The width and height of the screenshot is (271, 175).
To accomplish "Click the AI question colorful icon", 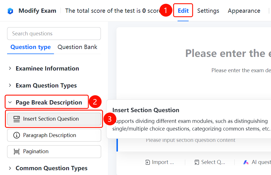I will click(x=246, y=162).
